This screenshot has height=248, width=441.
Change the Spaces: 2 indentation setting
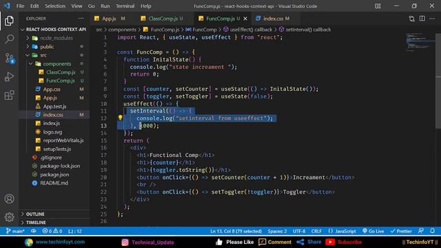click(x=277, y=231)
